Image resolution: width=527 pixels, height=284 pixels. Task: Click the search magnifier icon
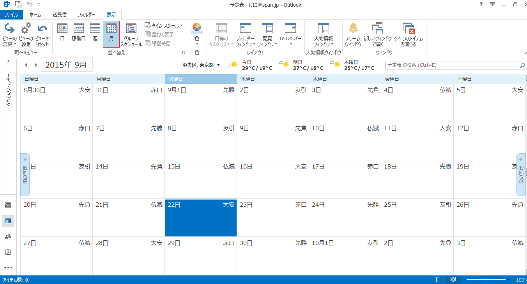tap(522, 65)
